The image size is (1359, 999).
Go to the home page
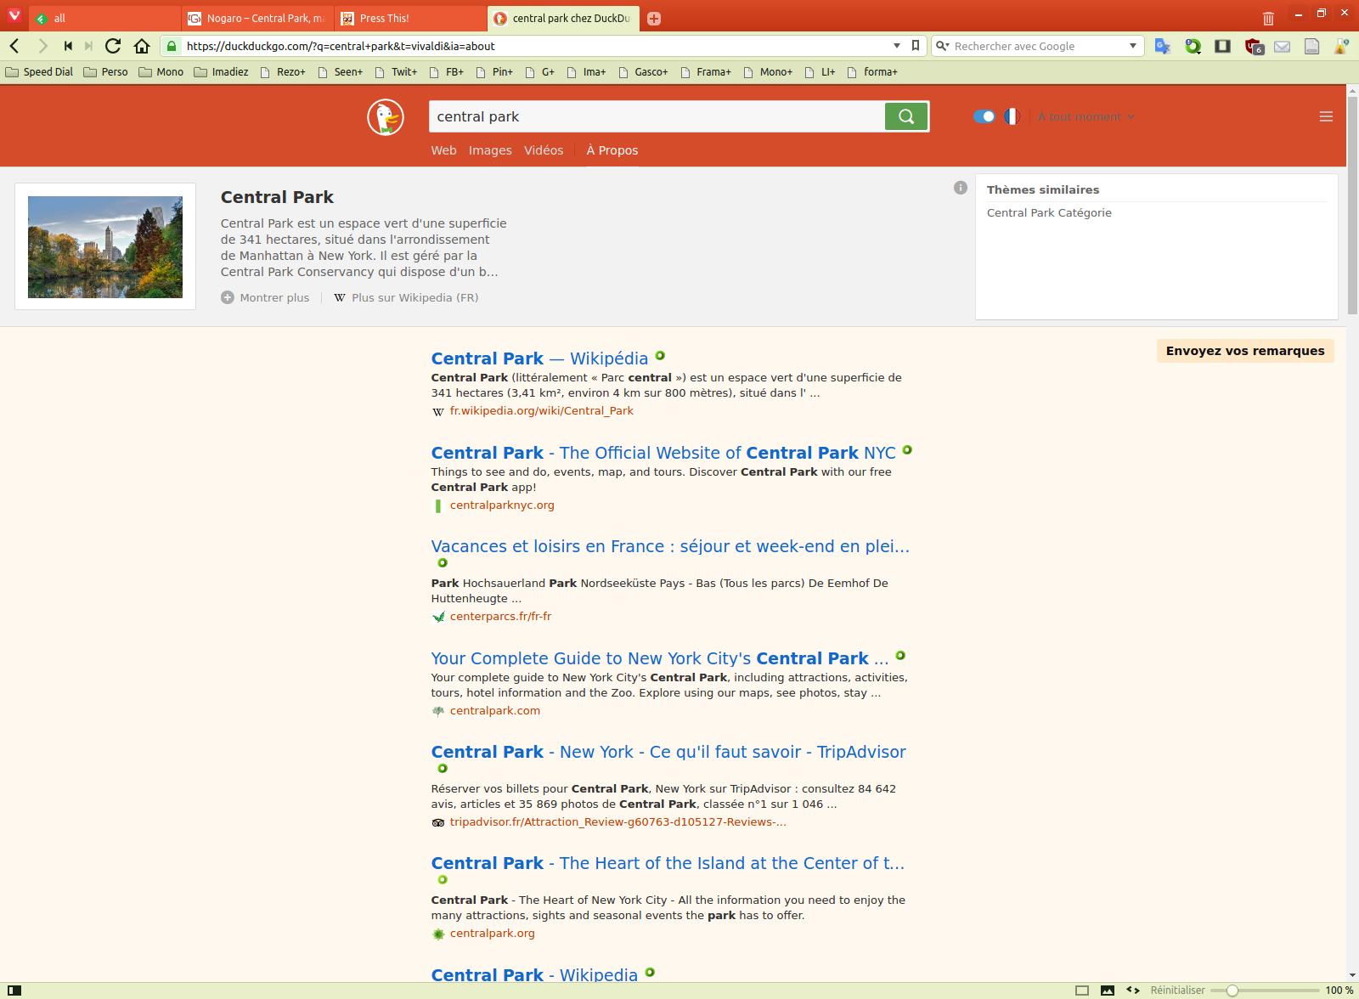click(142, 46)
